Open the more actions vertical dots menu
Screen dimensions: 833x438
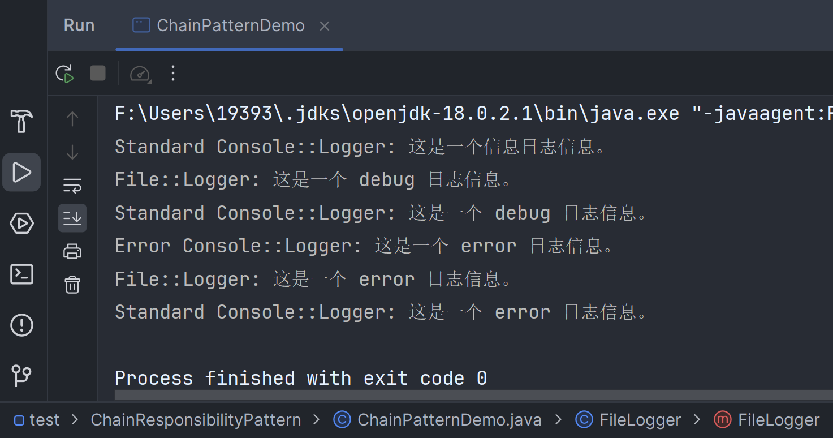click(x=173, y=73)
